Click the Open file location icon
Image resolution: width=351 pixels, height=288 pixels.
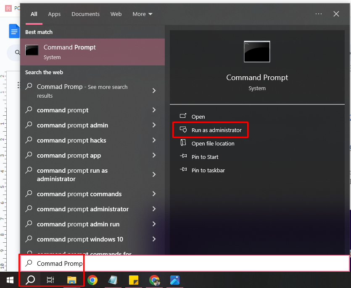pos(183,143)
